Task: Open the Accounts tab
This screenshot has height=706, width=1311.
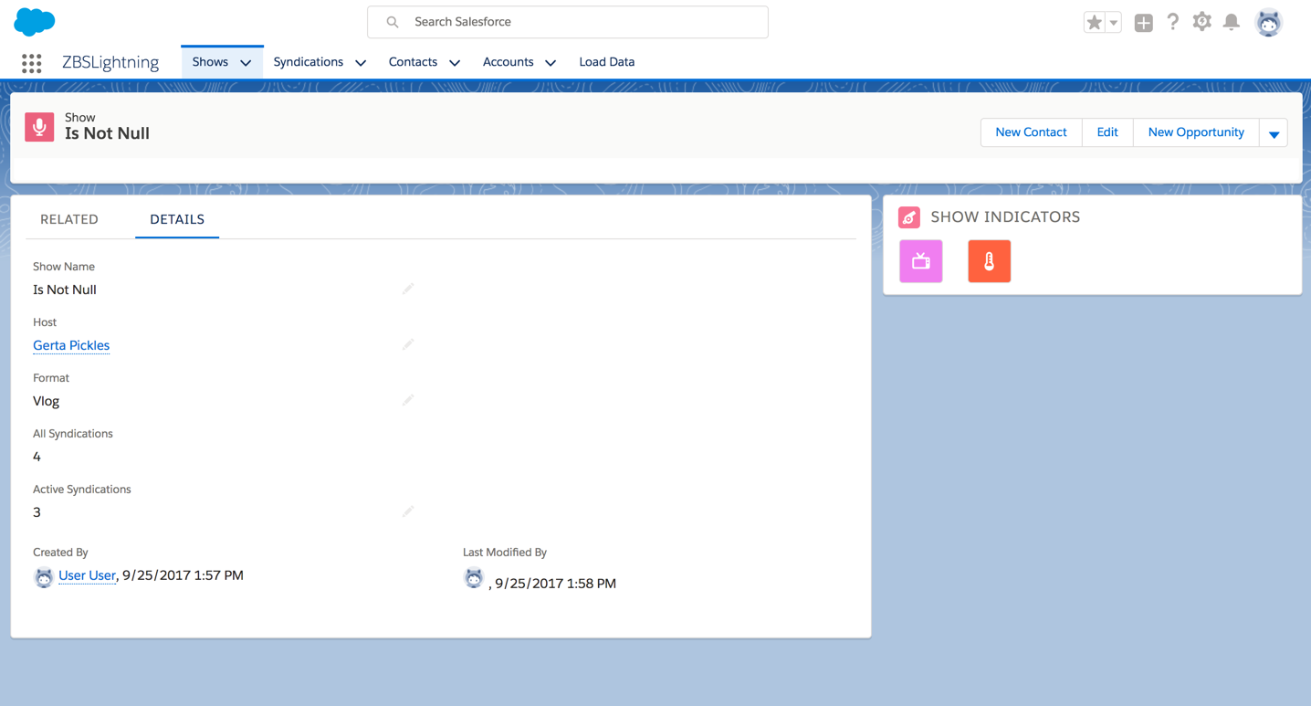Action: pos(509,62)
